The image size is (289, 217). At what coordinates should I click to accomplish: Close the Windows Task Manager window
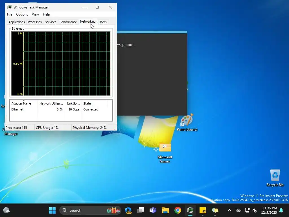(x=110, y=7)
